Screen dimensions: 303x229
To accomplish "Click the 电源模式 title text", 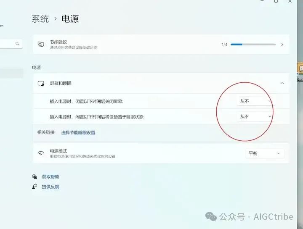I will click(x=58, y=151).
